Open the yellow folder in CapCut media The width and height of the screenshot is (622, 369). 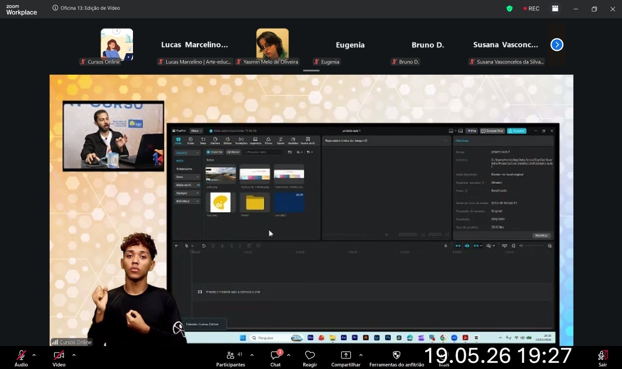(x=255, y=203)
